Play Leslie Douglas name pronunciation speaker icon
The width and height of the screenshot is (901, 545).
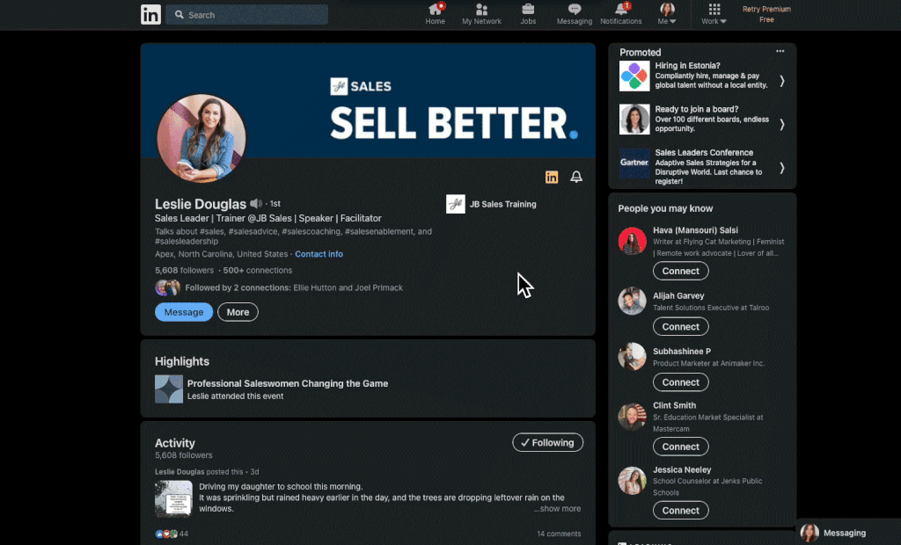pos(256,204)
